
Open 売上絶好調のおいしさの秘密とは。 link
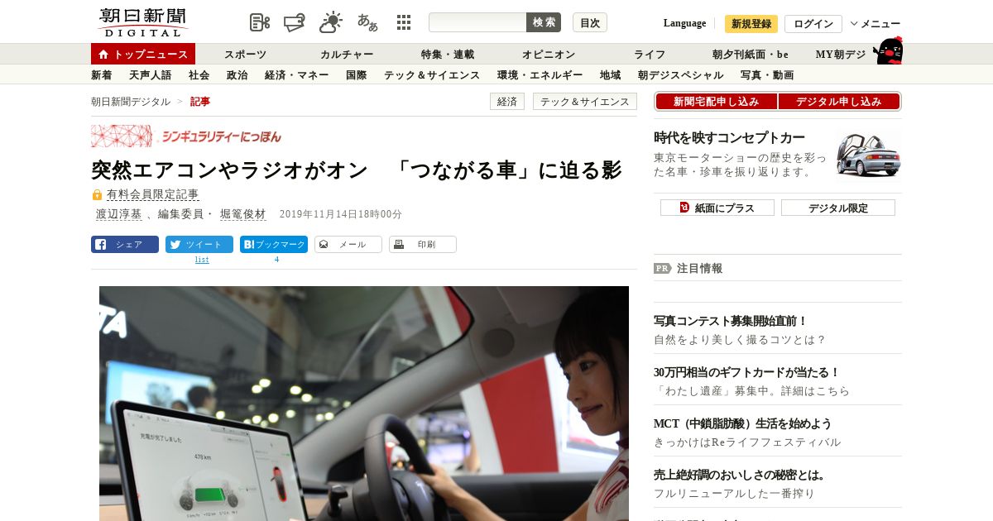coord(740,475)
